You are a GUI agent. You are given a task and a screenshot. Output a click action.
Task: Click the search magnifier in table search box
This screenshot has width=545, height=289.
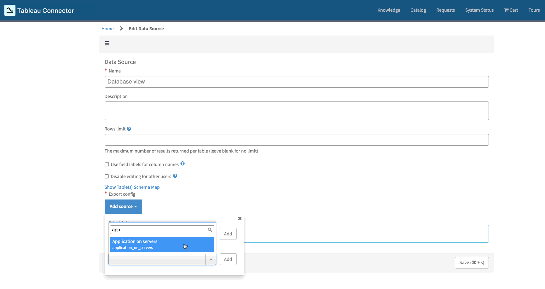[x=210, y=230]
